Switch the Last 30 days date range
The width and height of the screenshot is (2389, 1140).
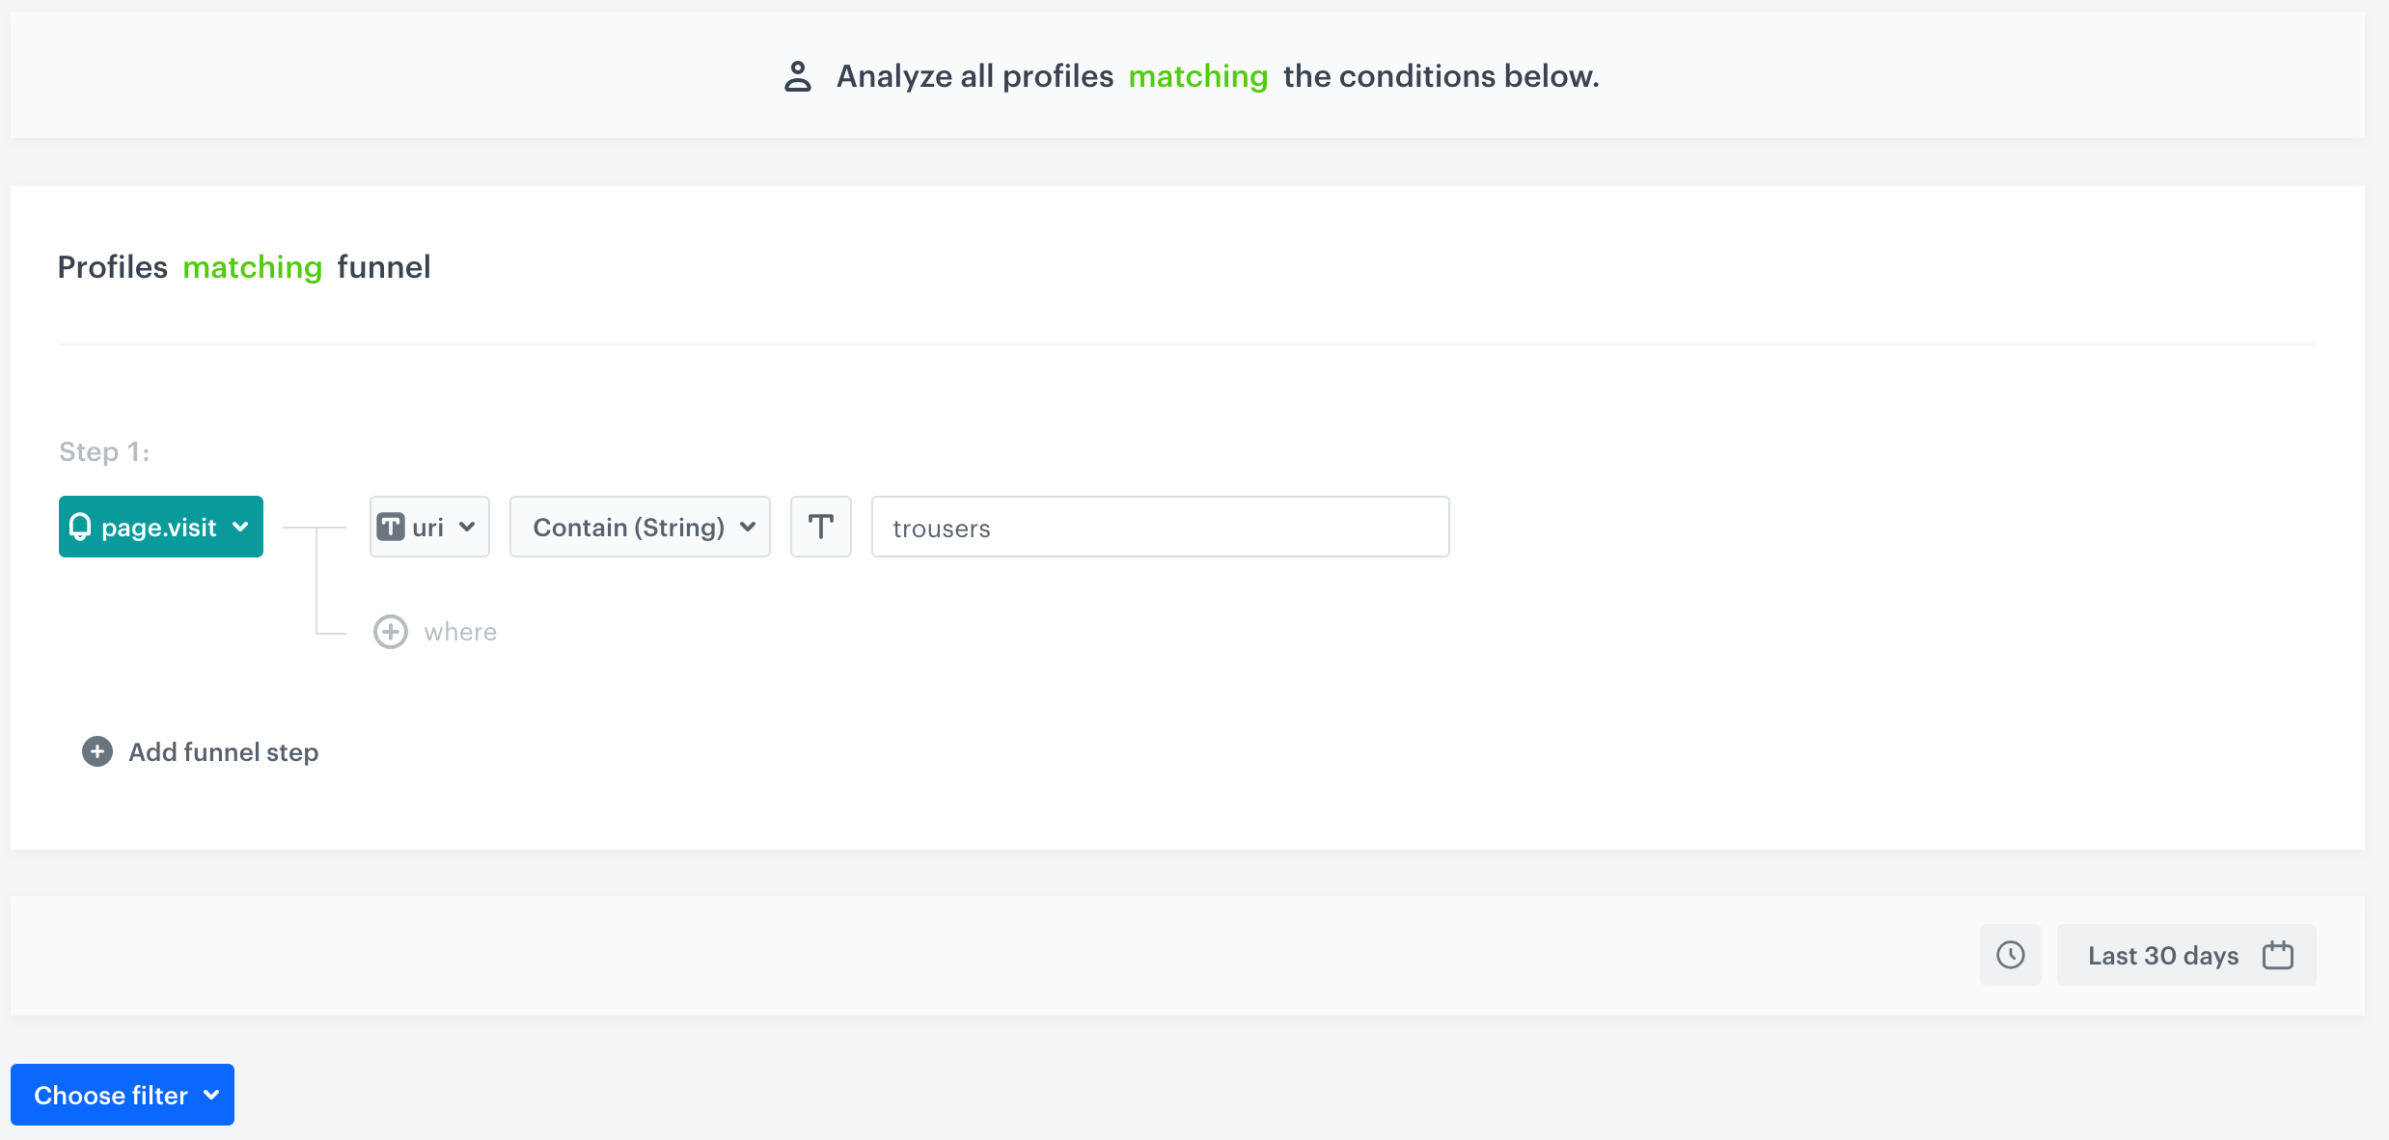(x=2163, y=955)
